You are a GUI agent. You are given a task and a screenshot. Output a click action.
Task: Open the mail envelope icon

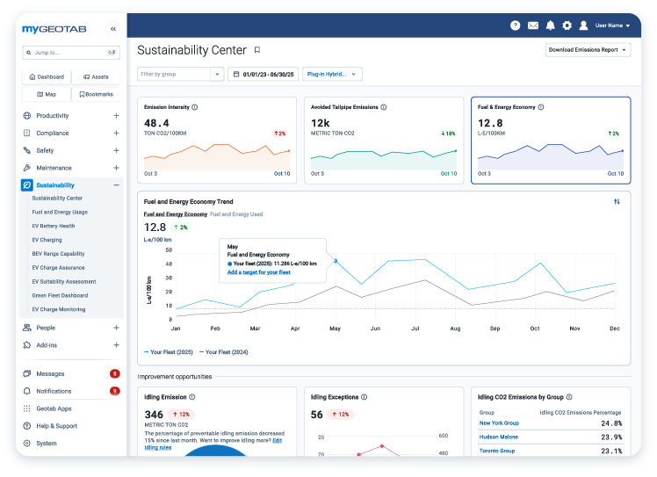(x=533, y=25)
